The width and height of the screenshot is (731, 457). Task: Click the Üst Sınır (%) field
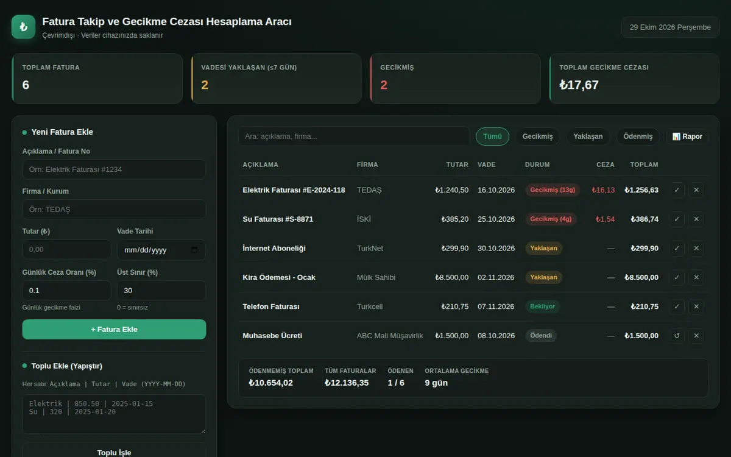pyautogui.click(x=161, y=291)
